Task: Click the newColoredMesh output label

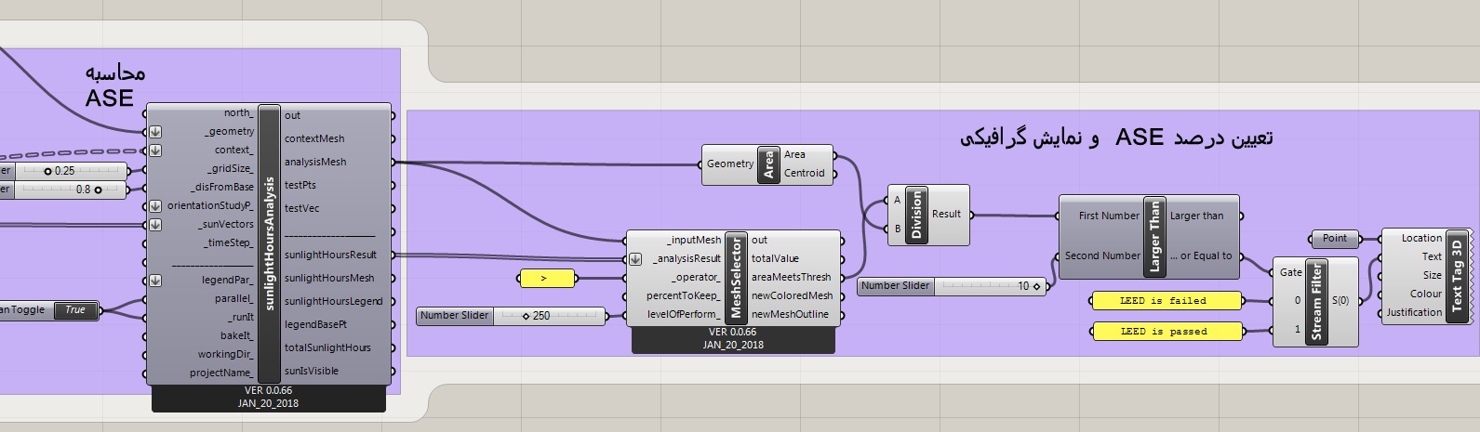Action: click(793, 296)
